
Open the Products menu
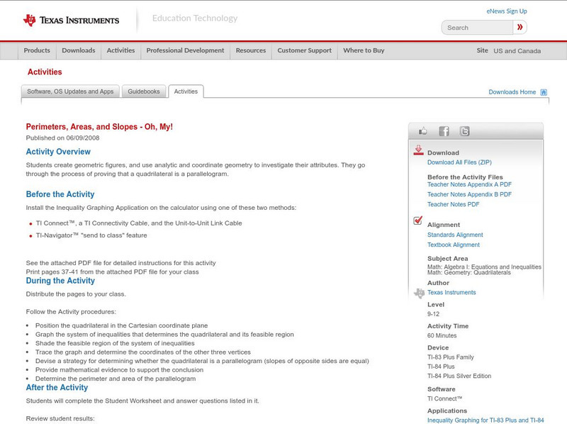pyautogui.click(x=37, y=51)
